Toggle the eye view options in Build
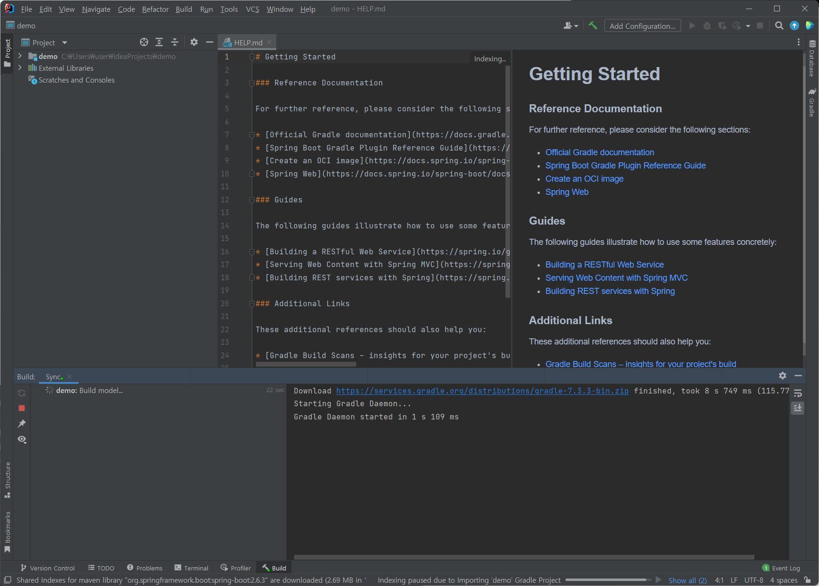Viewport: 819px width, 586px height. pos(22,439)
